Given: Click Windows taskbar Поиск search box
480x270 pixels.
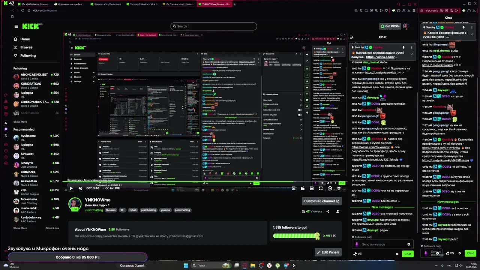Looking at the screenshot, I should point(211,265).
